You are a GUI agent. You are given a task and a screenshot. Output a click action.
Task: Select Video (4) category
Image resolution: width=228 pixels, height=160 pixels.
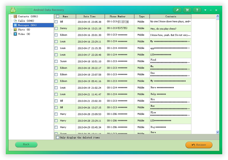point(24,34)
